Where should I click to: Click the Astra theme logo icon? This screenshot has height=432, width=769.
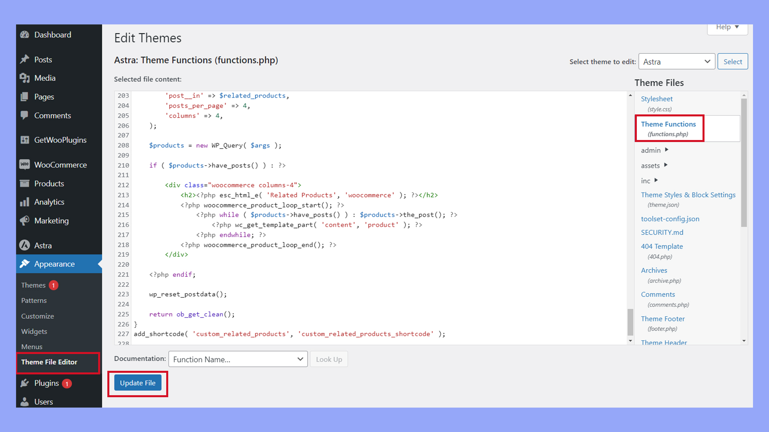25,245
